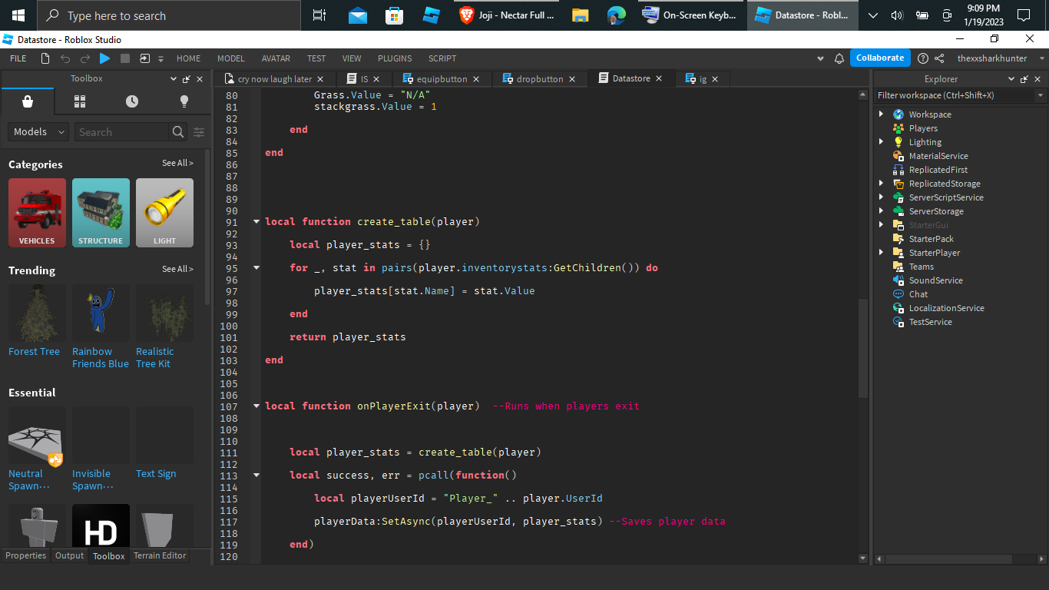1049x590 pixels.
Task: Click the share icon beside Collaborate
Action: [x=938, y=58]
